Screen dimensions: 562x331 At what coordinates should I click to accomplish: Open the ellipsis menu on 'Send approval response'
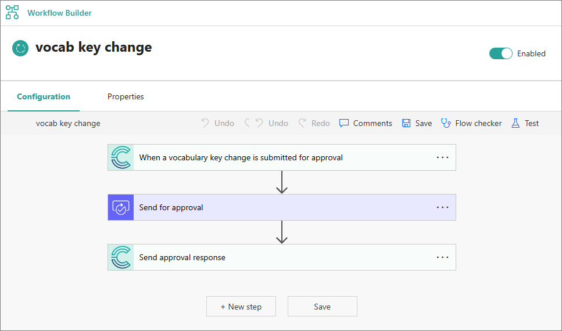[x=442, y=257]
